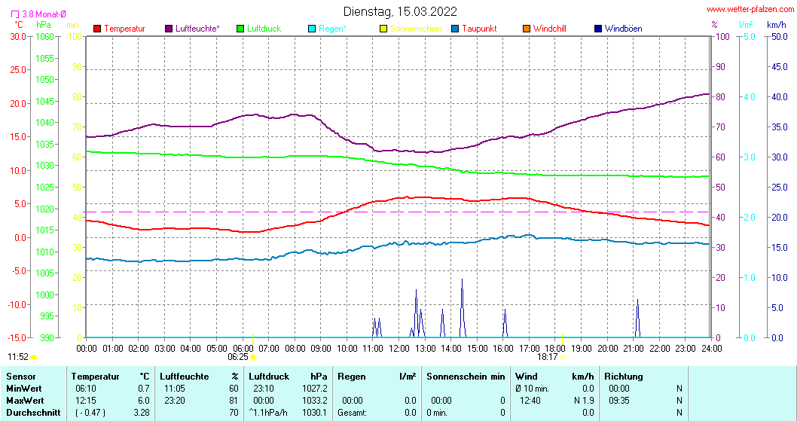Click the average pressure value 1030.1
The height and width of the screenshot is (421, 797).
[315, 413]
